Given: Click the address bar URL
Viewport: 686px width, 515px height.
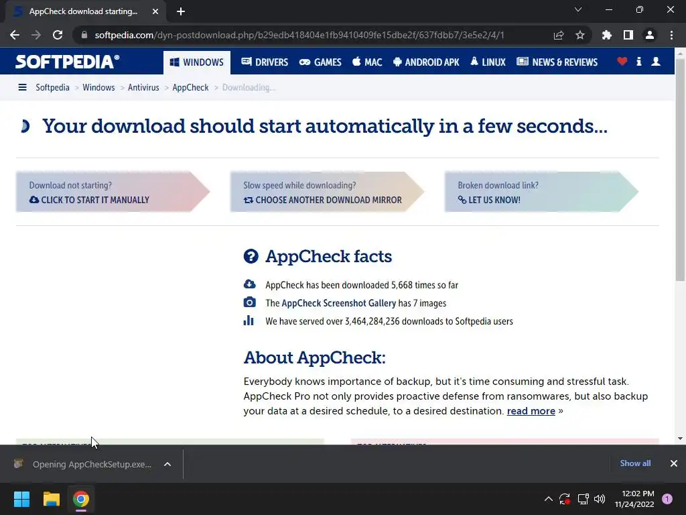Looking at the screenshot, I should pyautogui.click(x=299, y=35).
